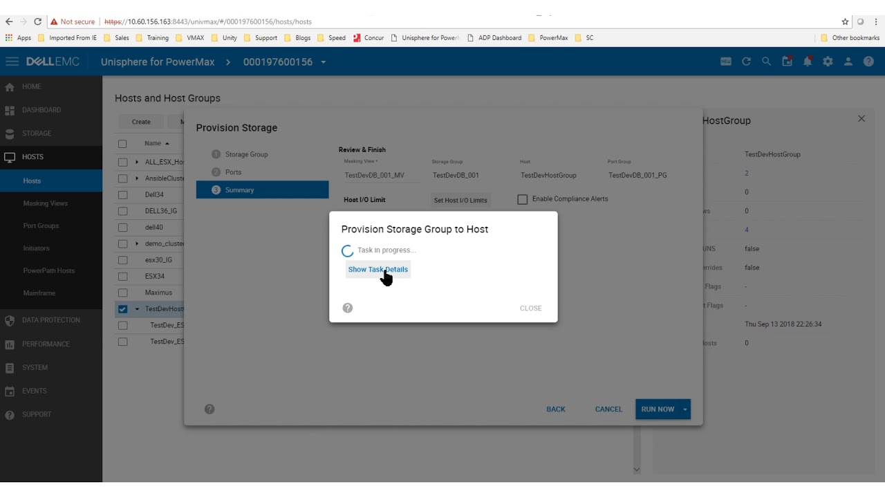
Task: Uncheck the TestDevHostGroup row checkbox
Action: [122, 309]
